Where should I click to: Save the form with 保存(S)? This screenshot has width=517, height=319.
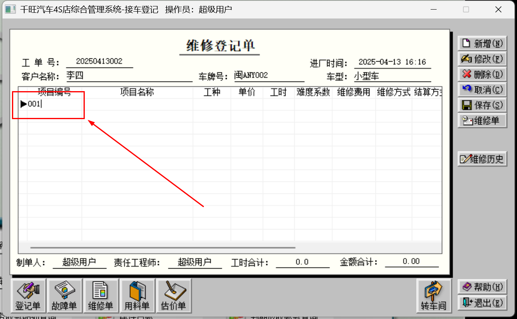482,105
